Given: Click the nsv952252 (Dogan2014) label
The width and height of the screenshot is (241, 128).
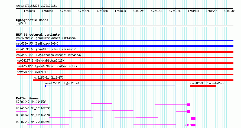Looking at the screenshot, I should (62, 83).
